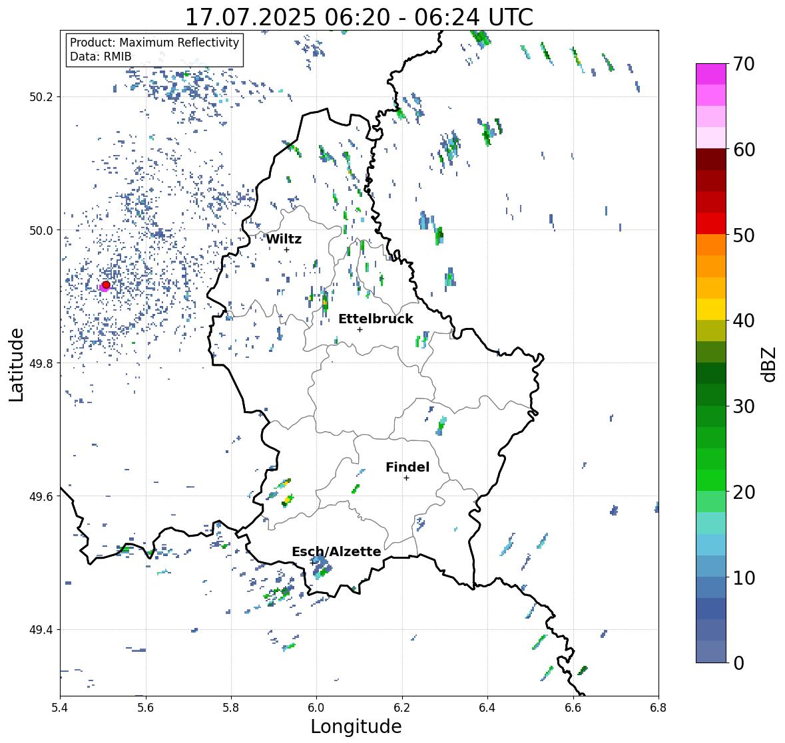The image size is (785, 743).
Task: Select the Findel station label
Action: (x=407, y=467)
